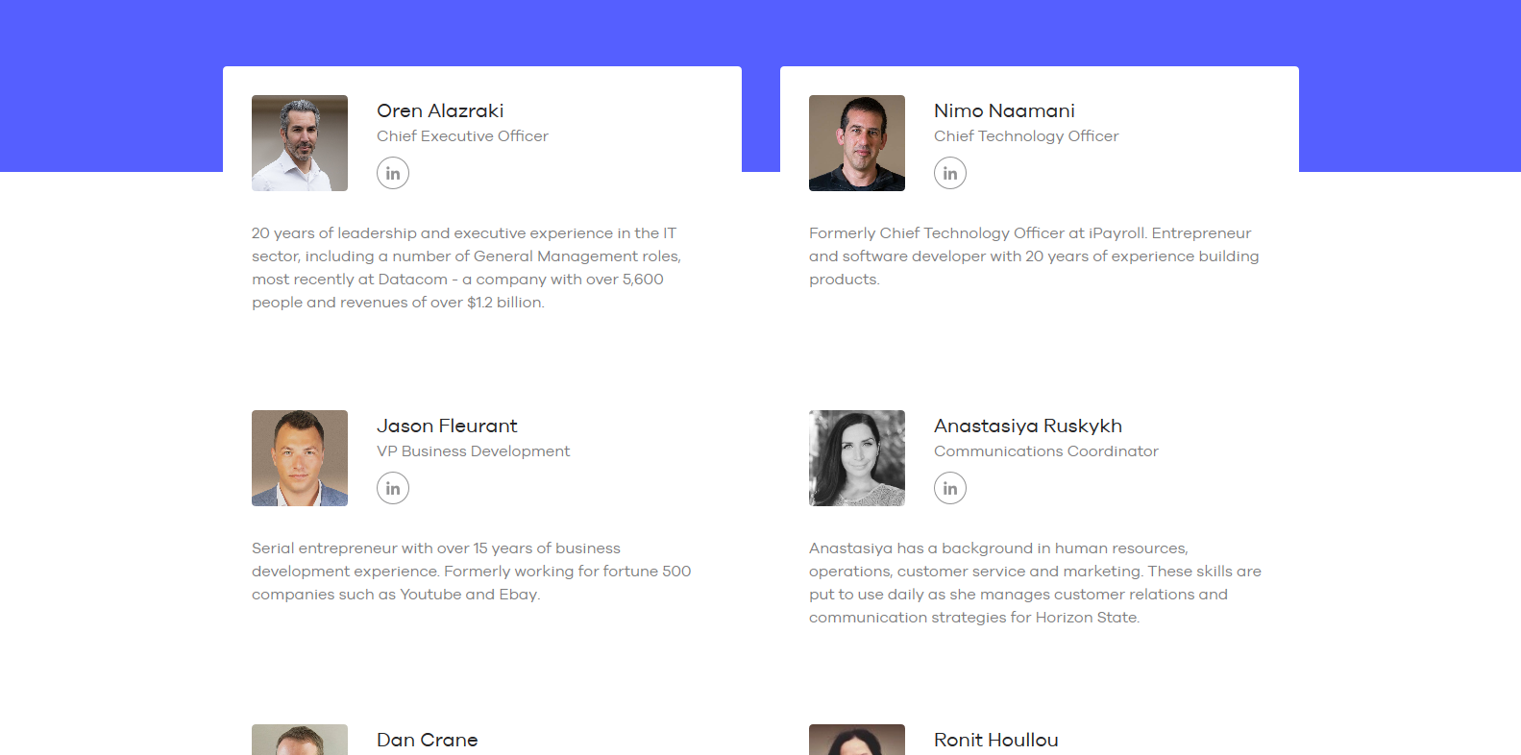Click Anastasiya Ruskykh's black-and-white photo
Viewport: 1521px width, 755px height.
pos(857,458)
